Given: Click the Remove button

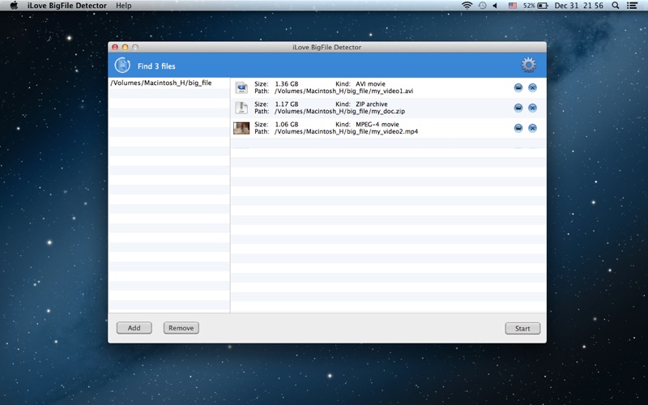Looking at the screenshot, I should tap(181, 328).
